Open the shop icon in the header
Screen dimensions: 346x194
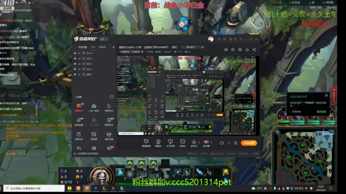240,50
